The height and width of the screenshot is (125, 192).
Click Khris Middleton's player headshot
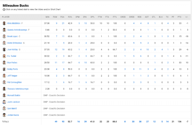4,23
